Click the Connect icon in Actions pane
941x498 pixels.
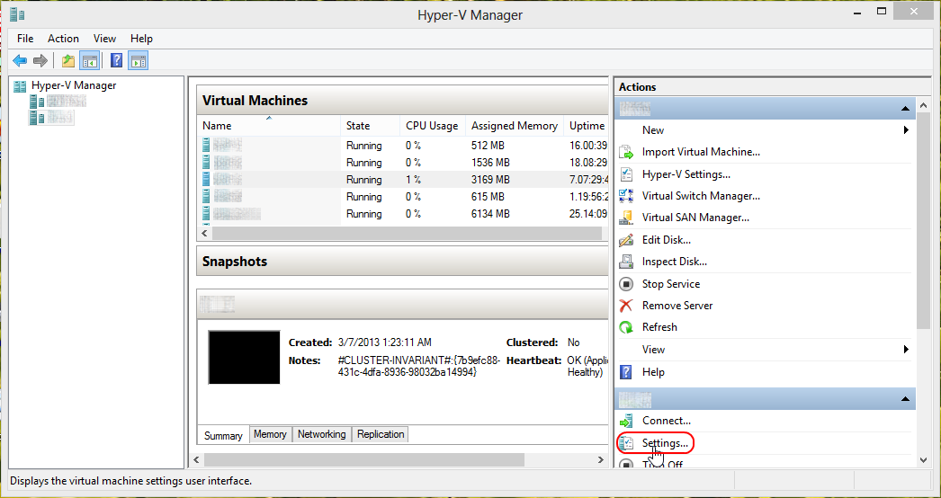626,421
